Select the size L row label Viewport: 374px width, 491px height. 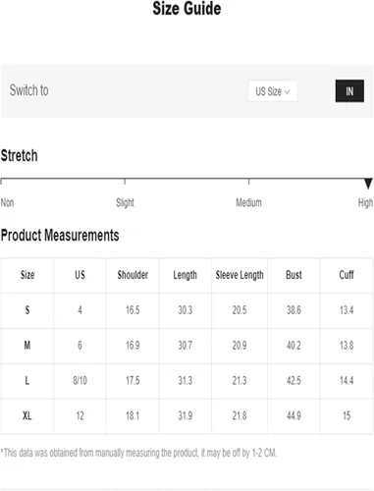(x=27, y=380)
